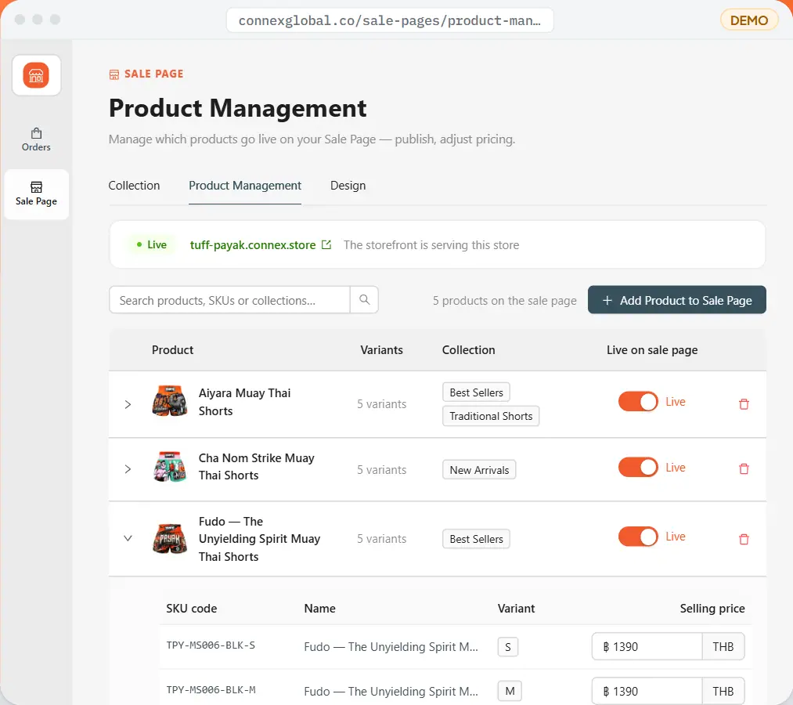793x705 pixels.
Task: Click the selling price field for TPY-MS006-BLK-M
Action: click(647, 691)
